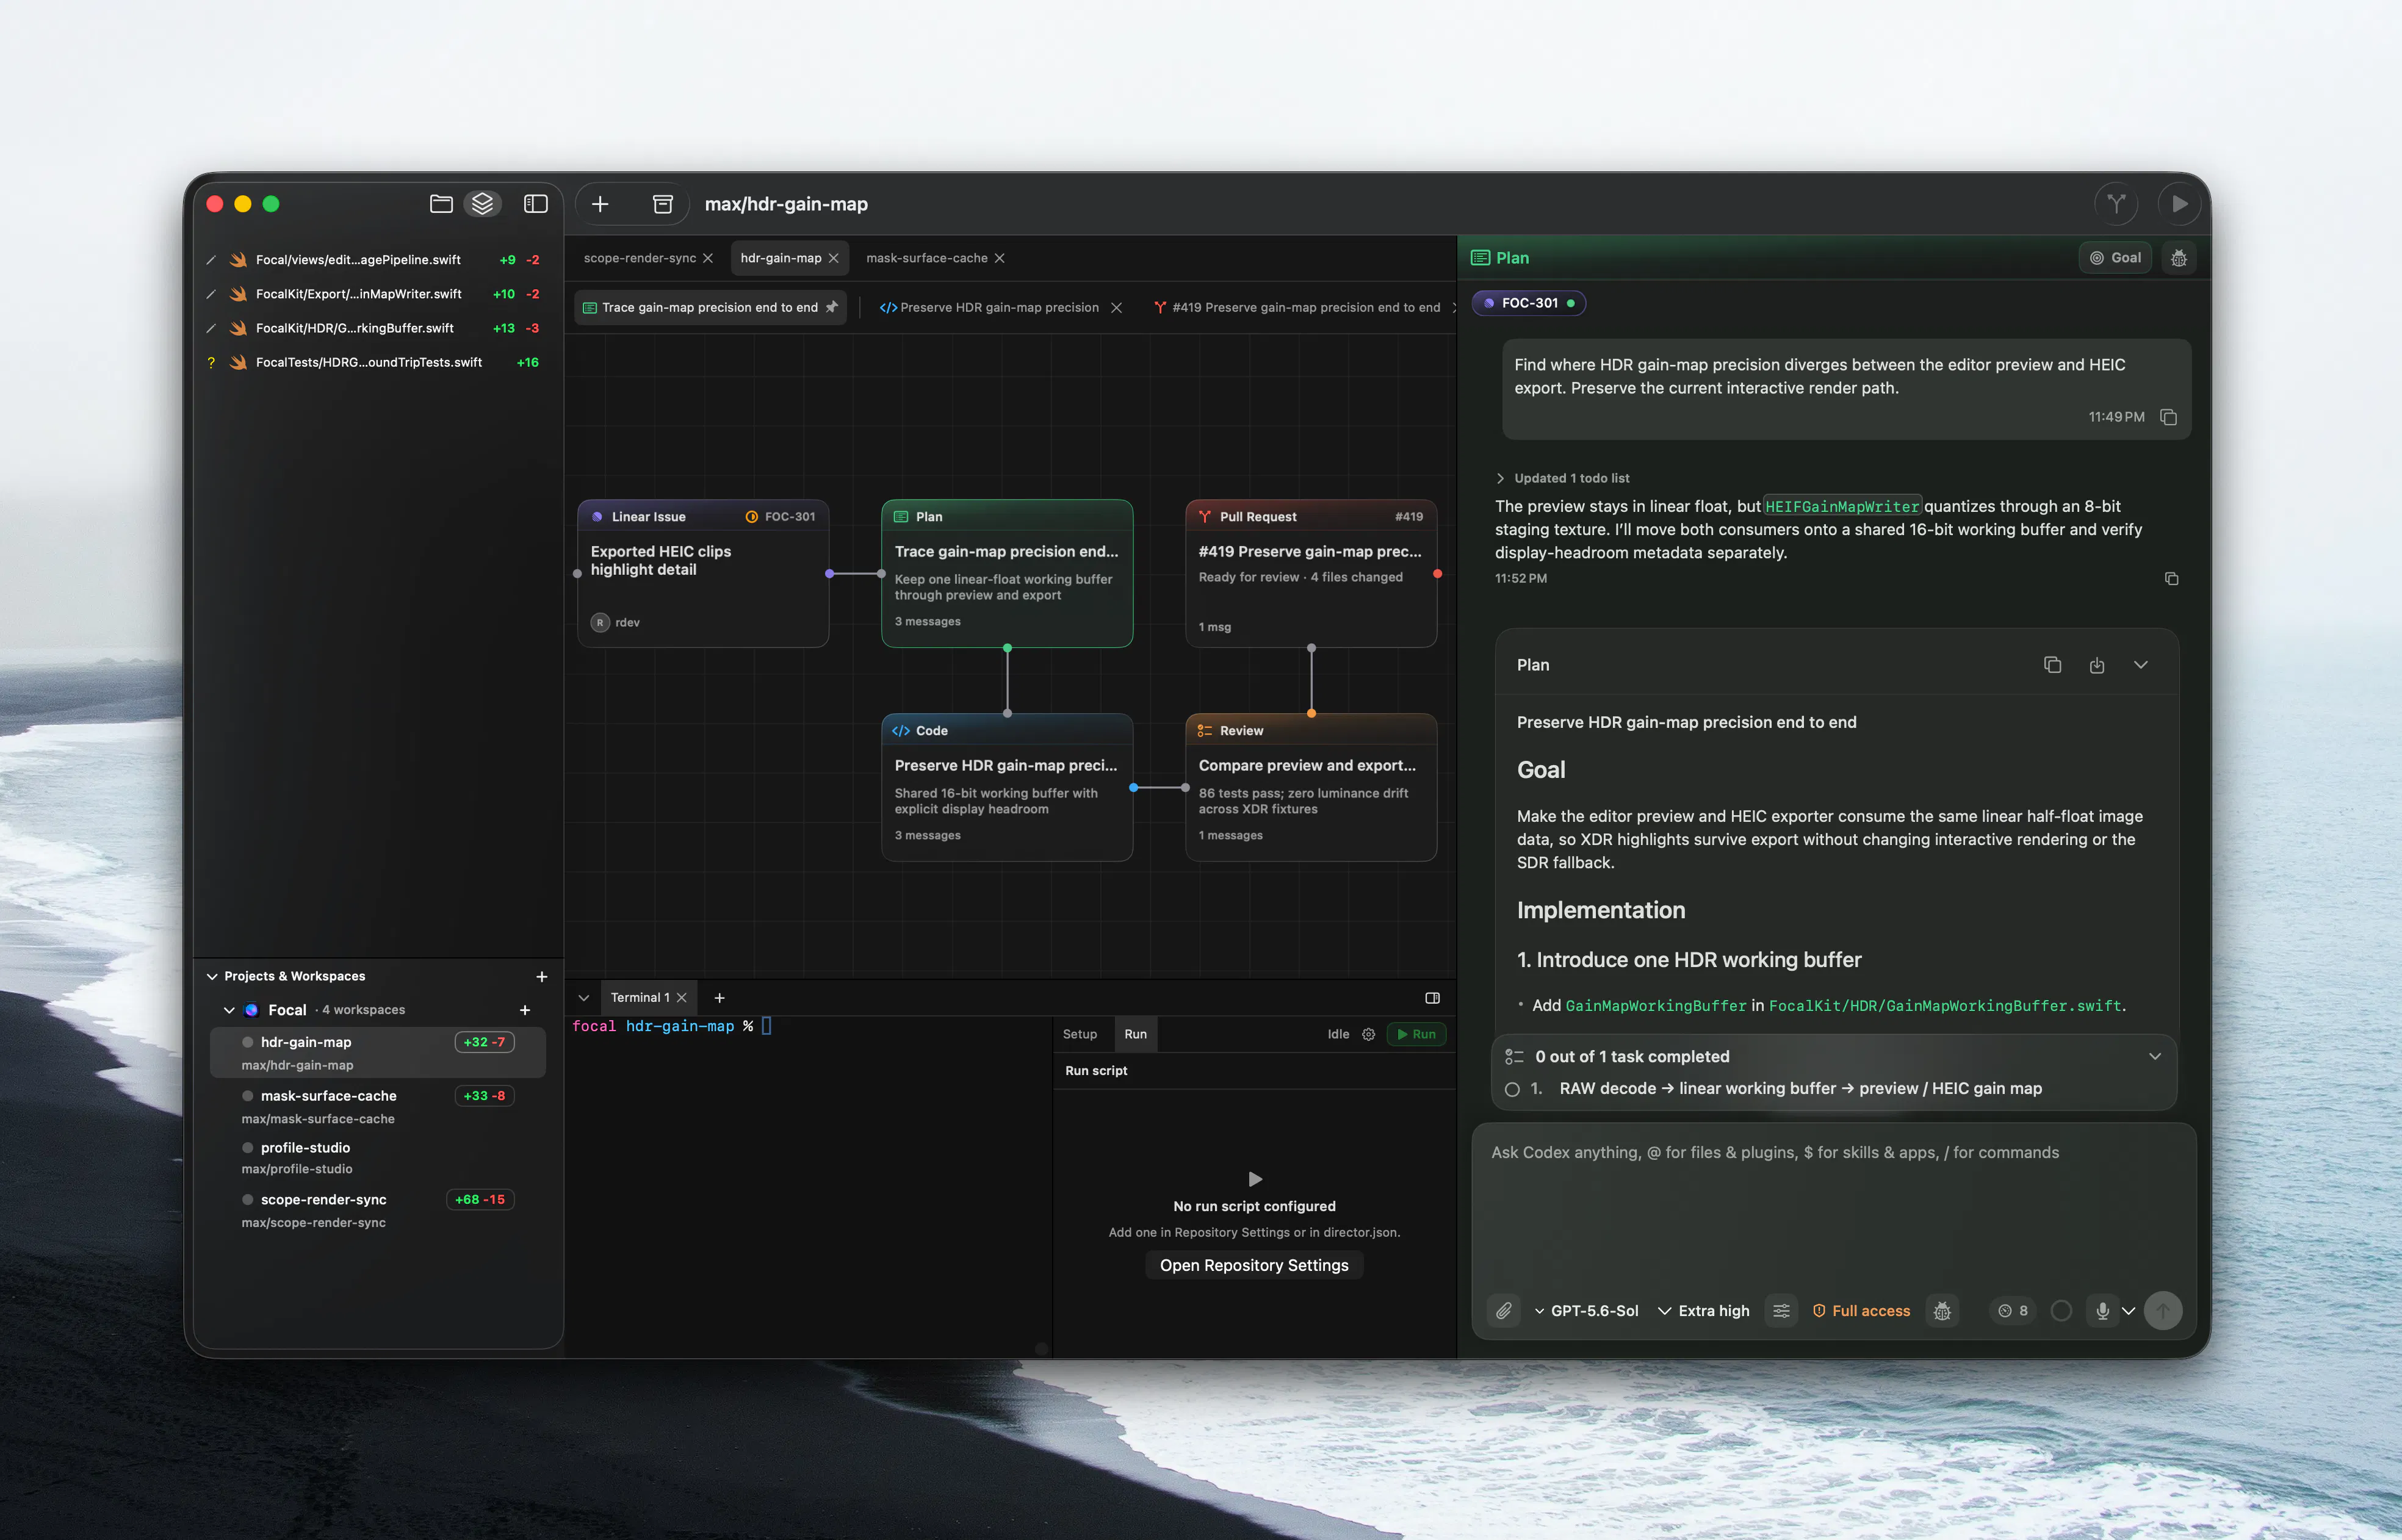
Task: Copy the 11:49 PM user message
Action: pos(2168,417)
